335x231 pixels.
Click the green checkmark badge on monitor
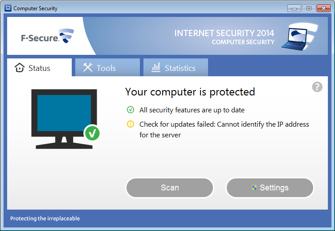(92, 132)
